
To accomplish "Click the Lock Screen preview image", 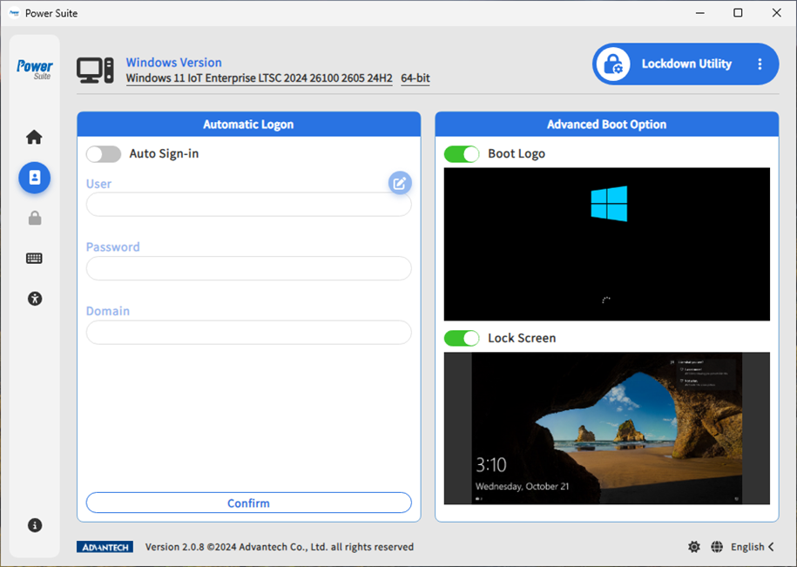I will (606, 428).
